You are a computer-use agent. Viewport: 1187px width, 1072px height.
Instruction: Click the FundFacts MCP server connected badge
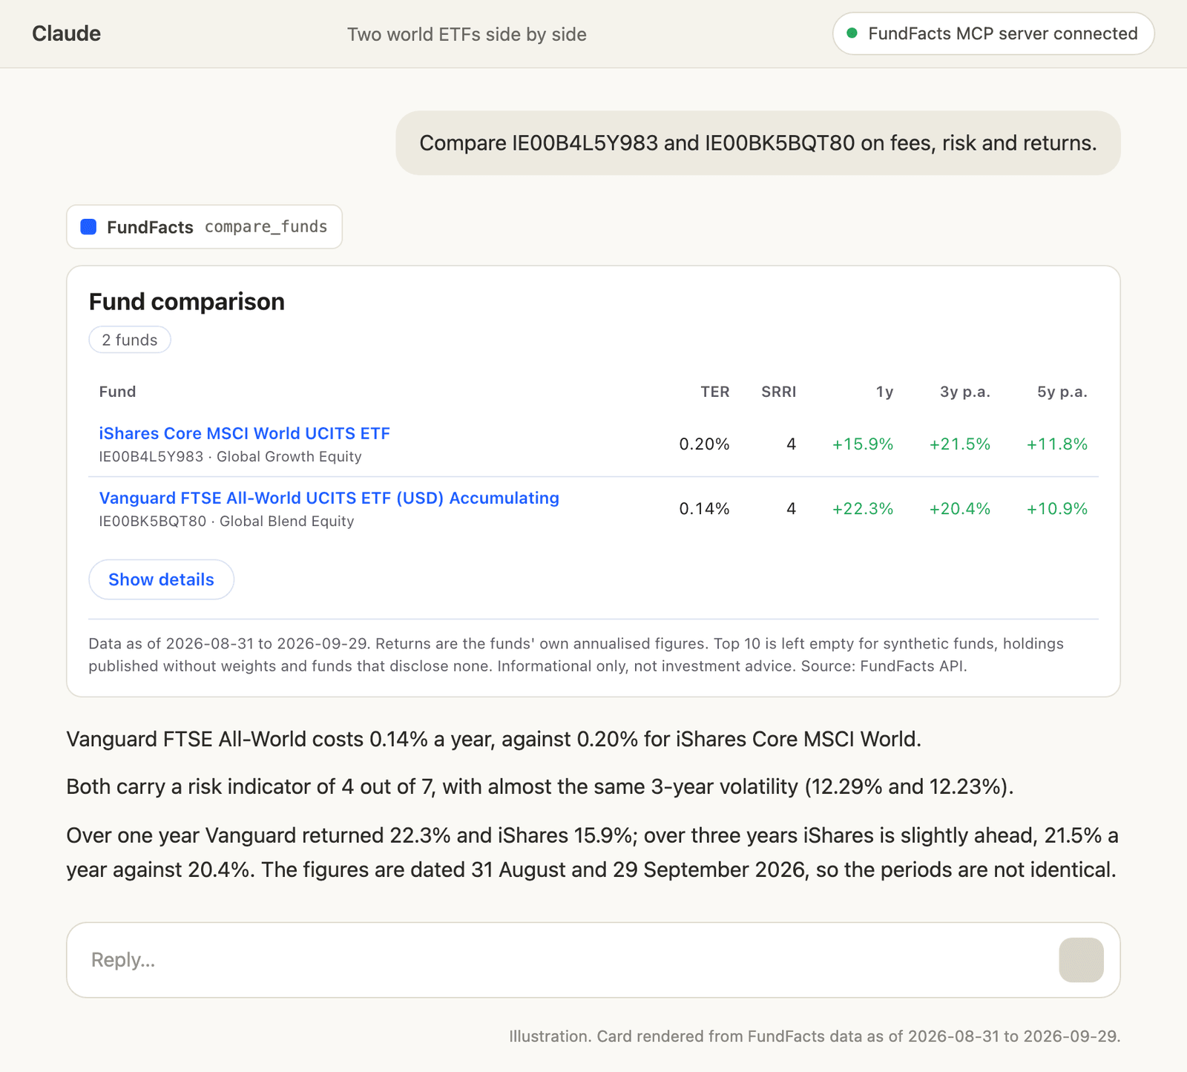coord(993,33)
